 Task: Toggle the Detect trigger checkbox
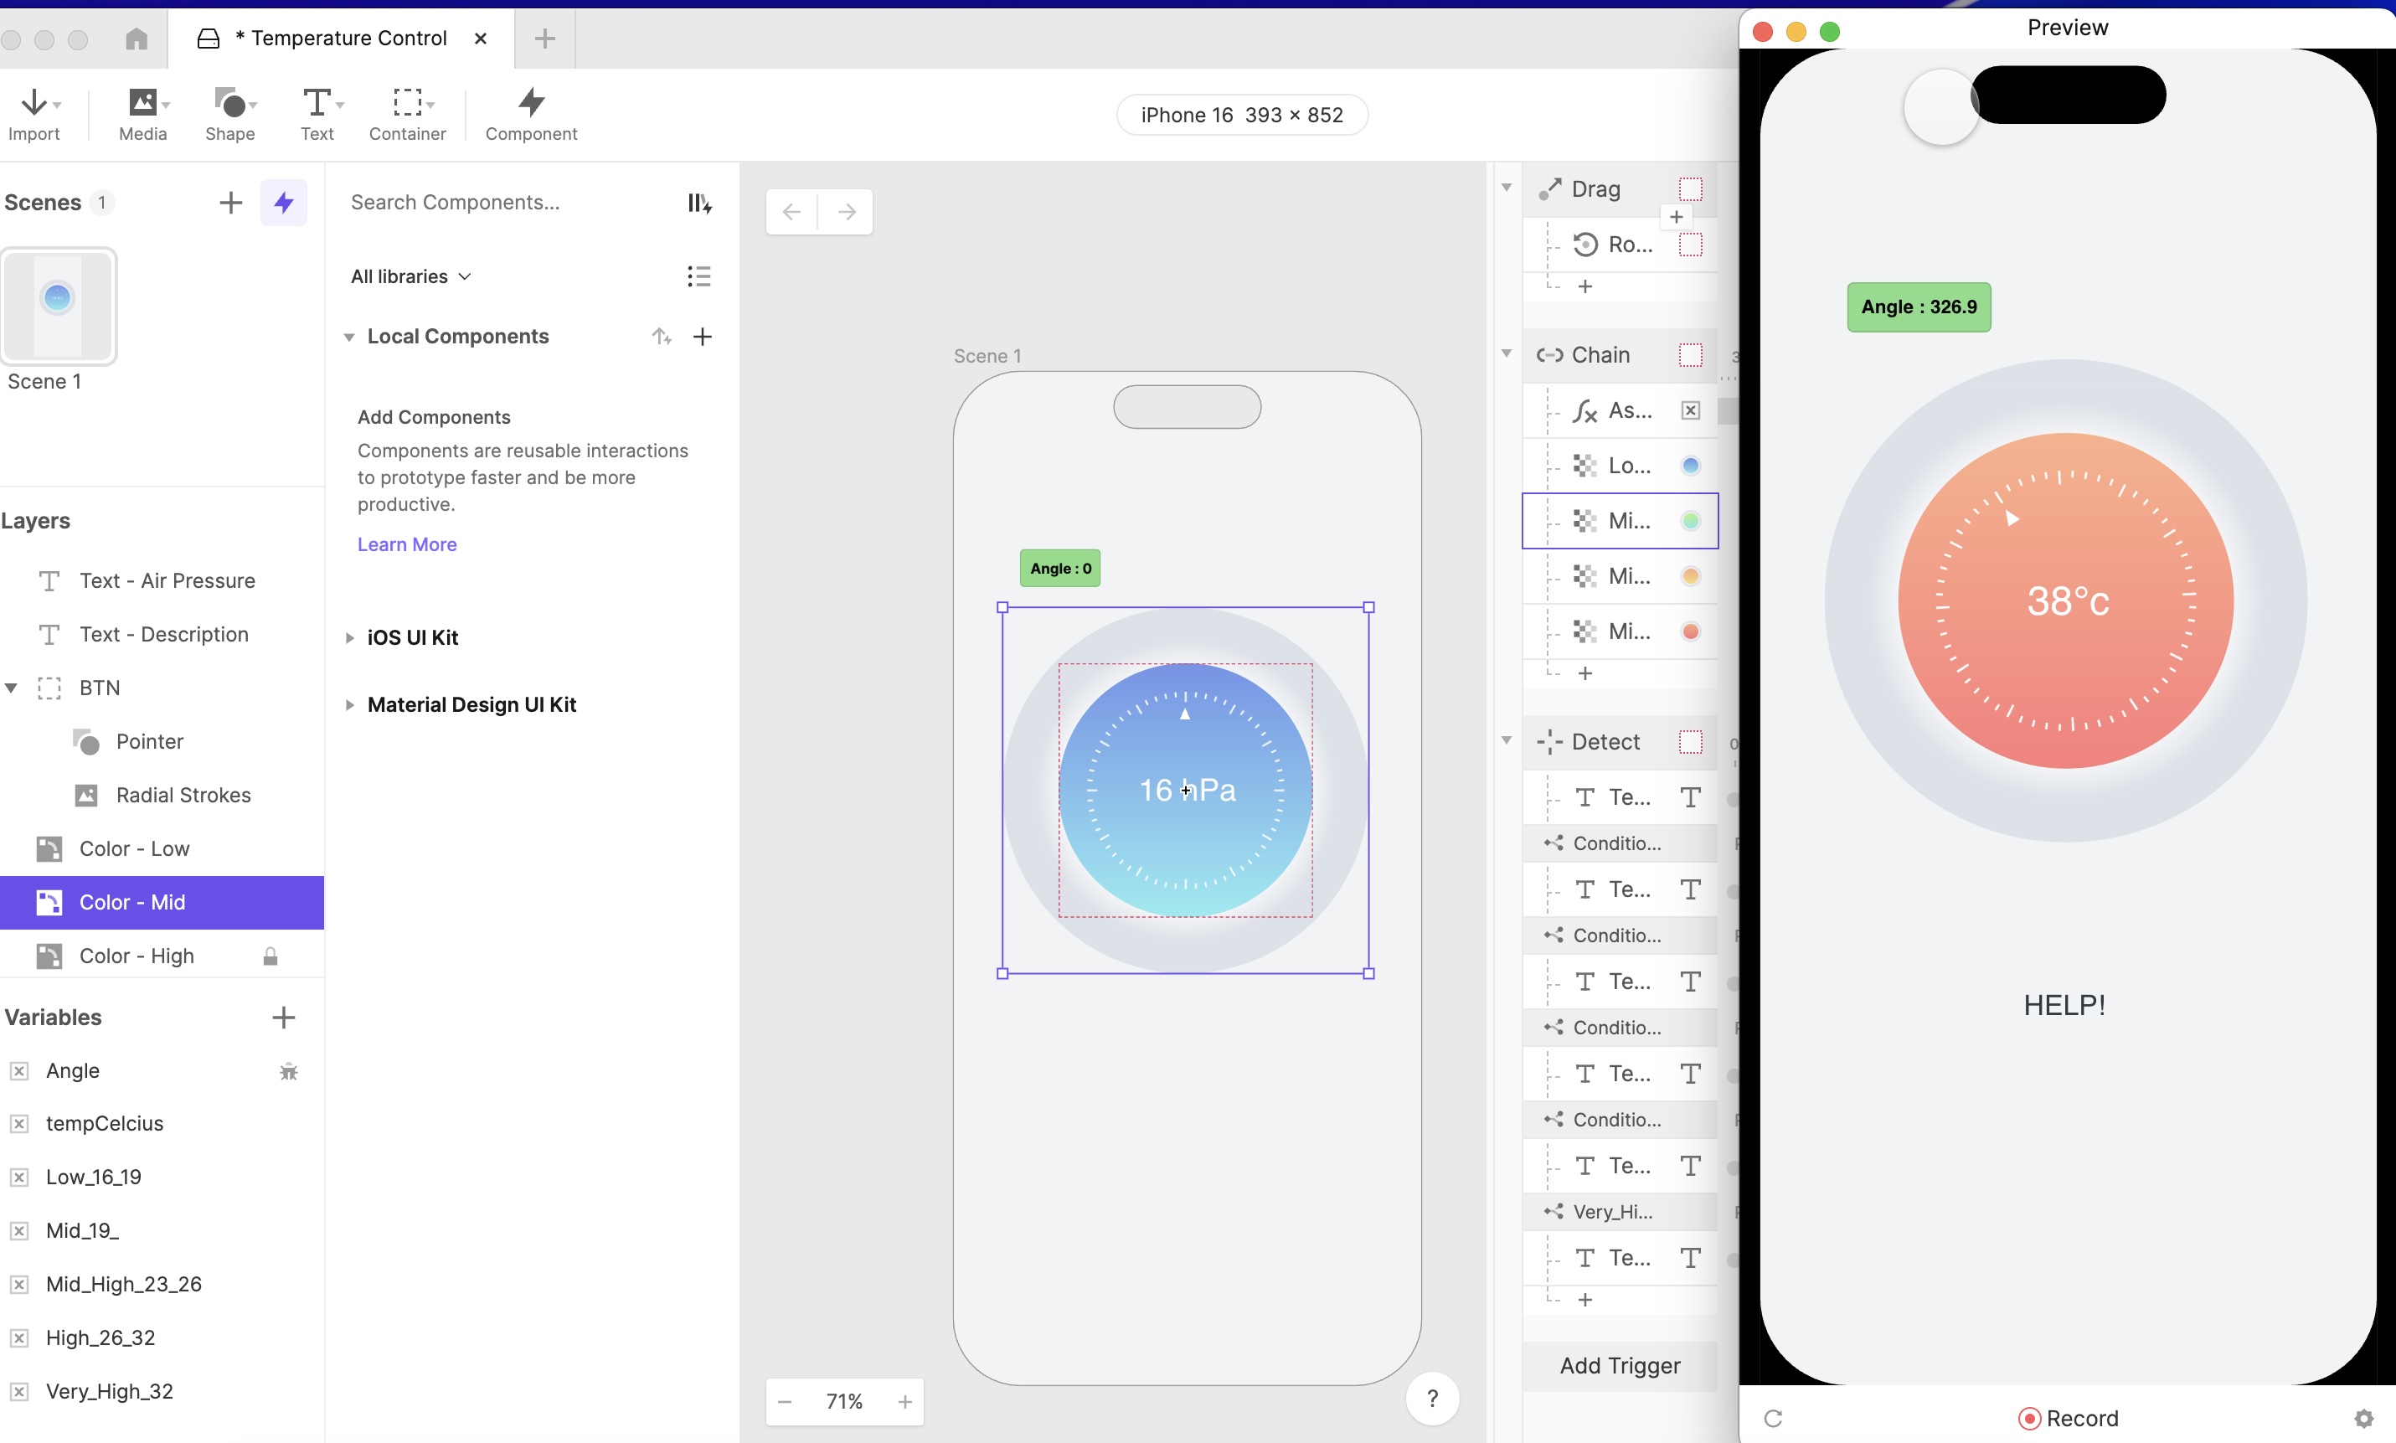point(1690,742)
